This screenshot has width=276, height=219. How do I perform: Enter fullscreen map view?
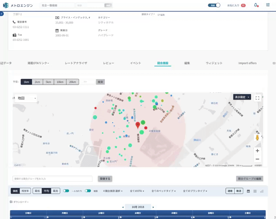(x=257, y=98)
